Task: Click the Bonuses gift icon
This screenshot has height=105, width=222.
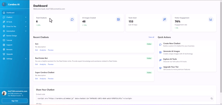Action: (4, 49)
